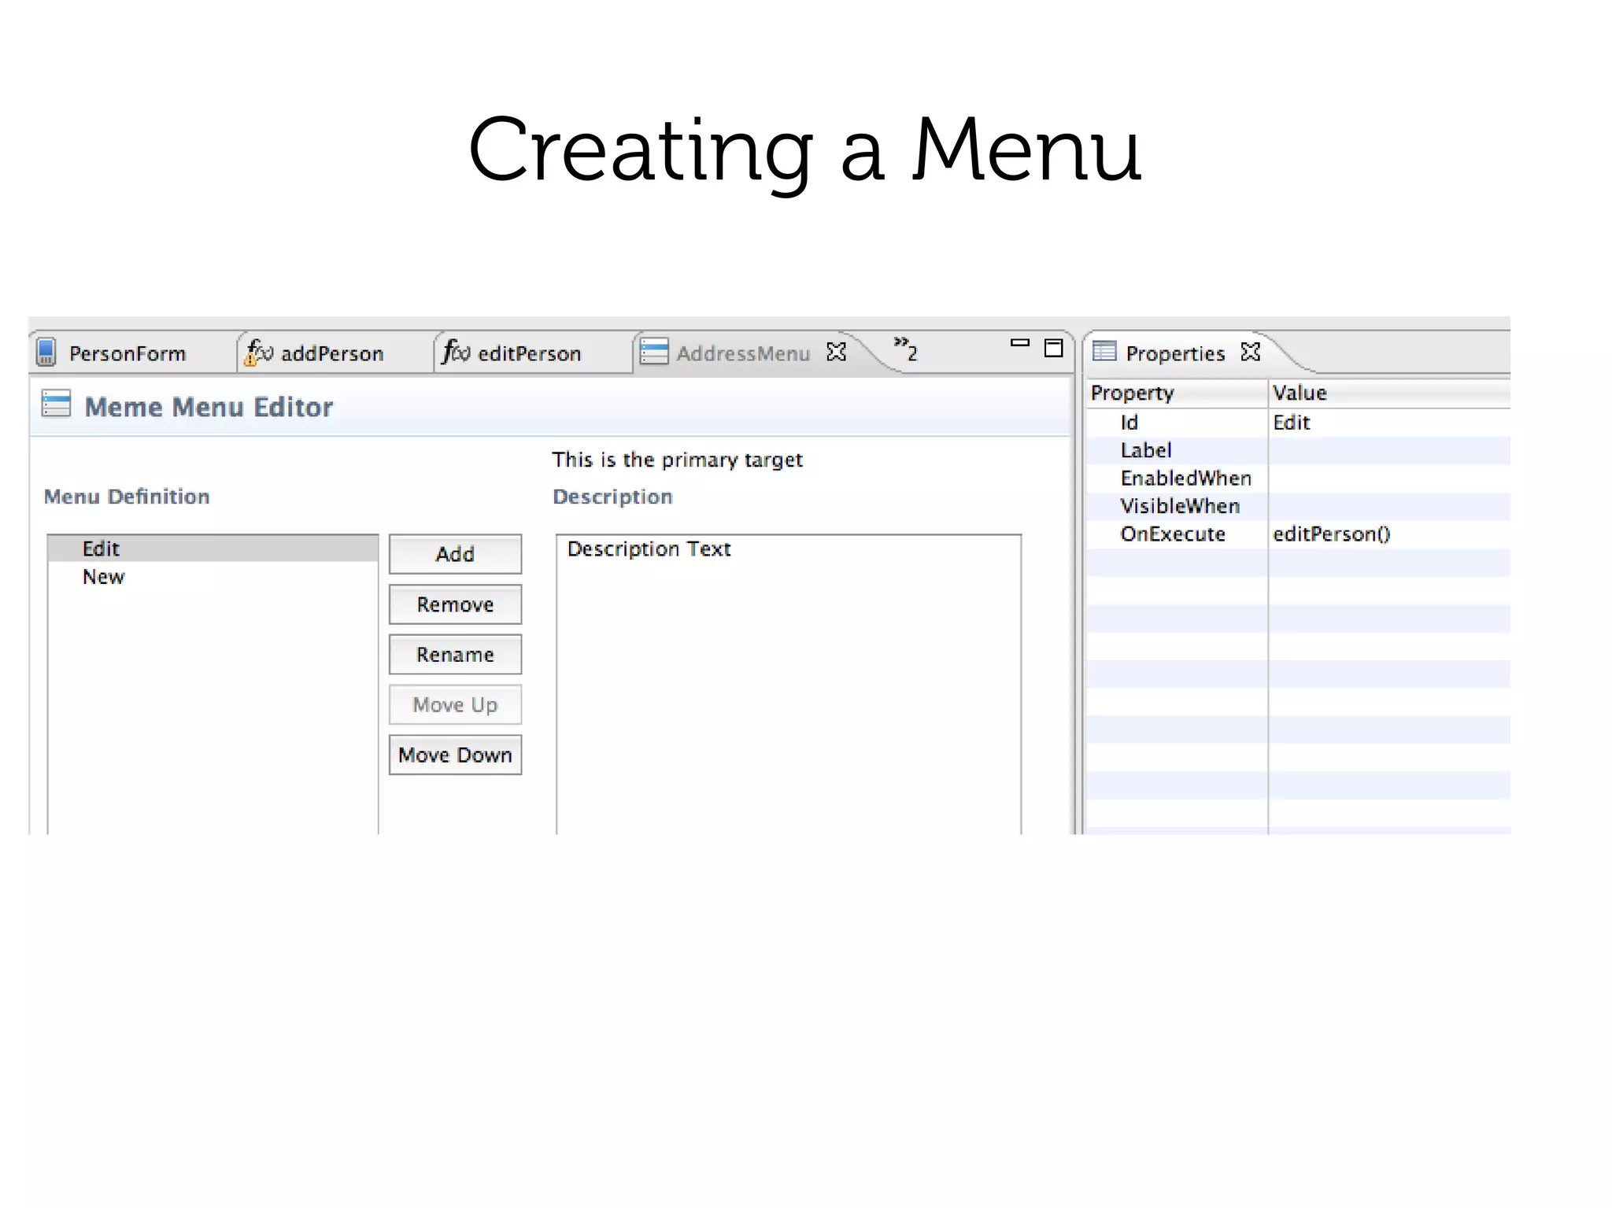Click the Properties view table icon
Viewport: 1612px width, 1208px height.
(1104, 351)
